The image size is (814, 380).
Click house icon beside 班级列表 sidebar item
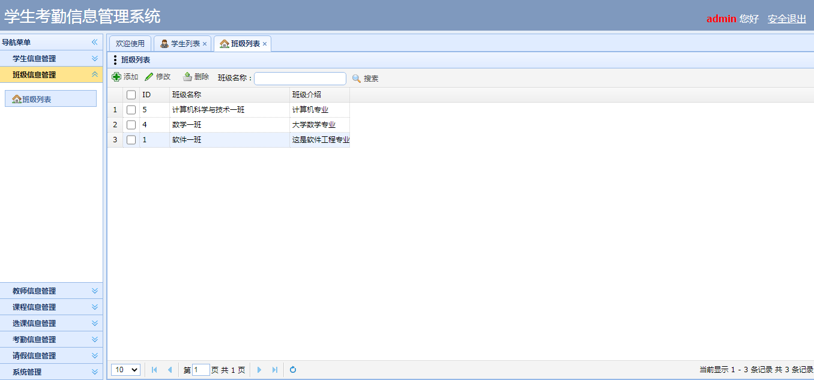[17, 99]
